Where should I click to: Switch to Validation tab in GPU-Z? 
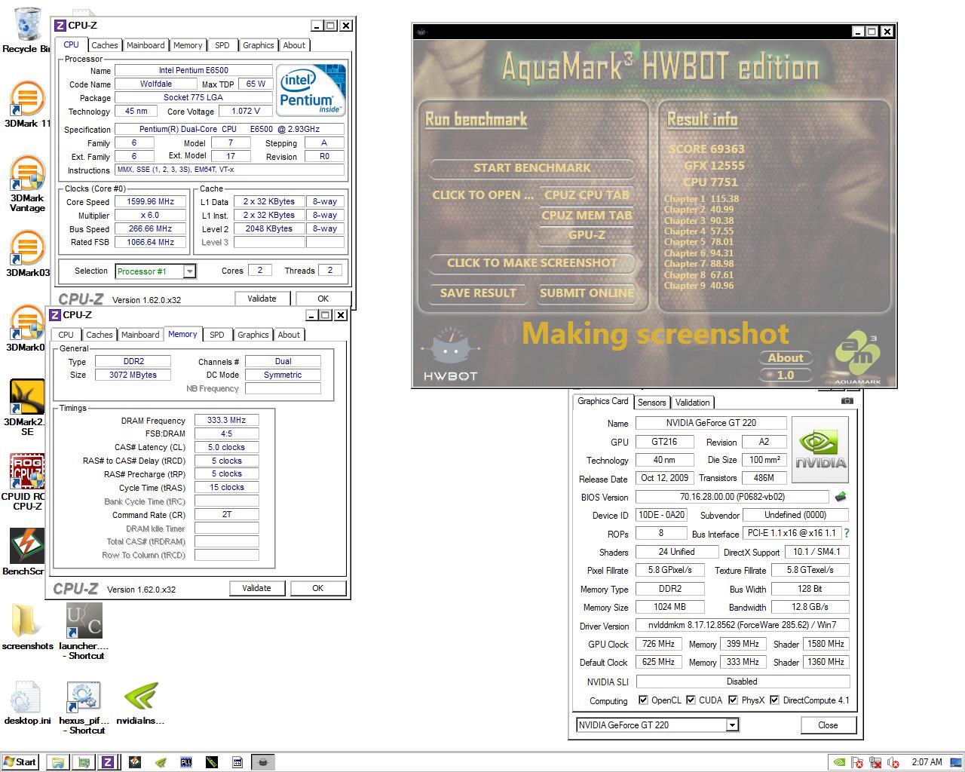pyautogui.click(x=692, y=403)
